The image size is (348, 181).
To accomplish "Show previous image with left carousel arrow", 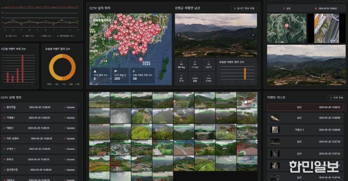I will (x=179, y=35).
